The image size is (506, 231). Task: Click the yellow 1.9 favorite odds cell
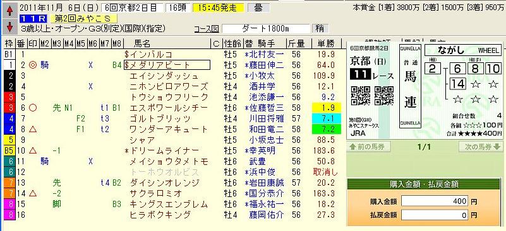(327, 108)
